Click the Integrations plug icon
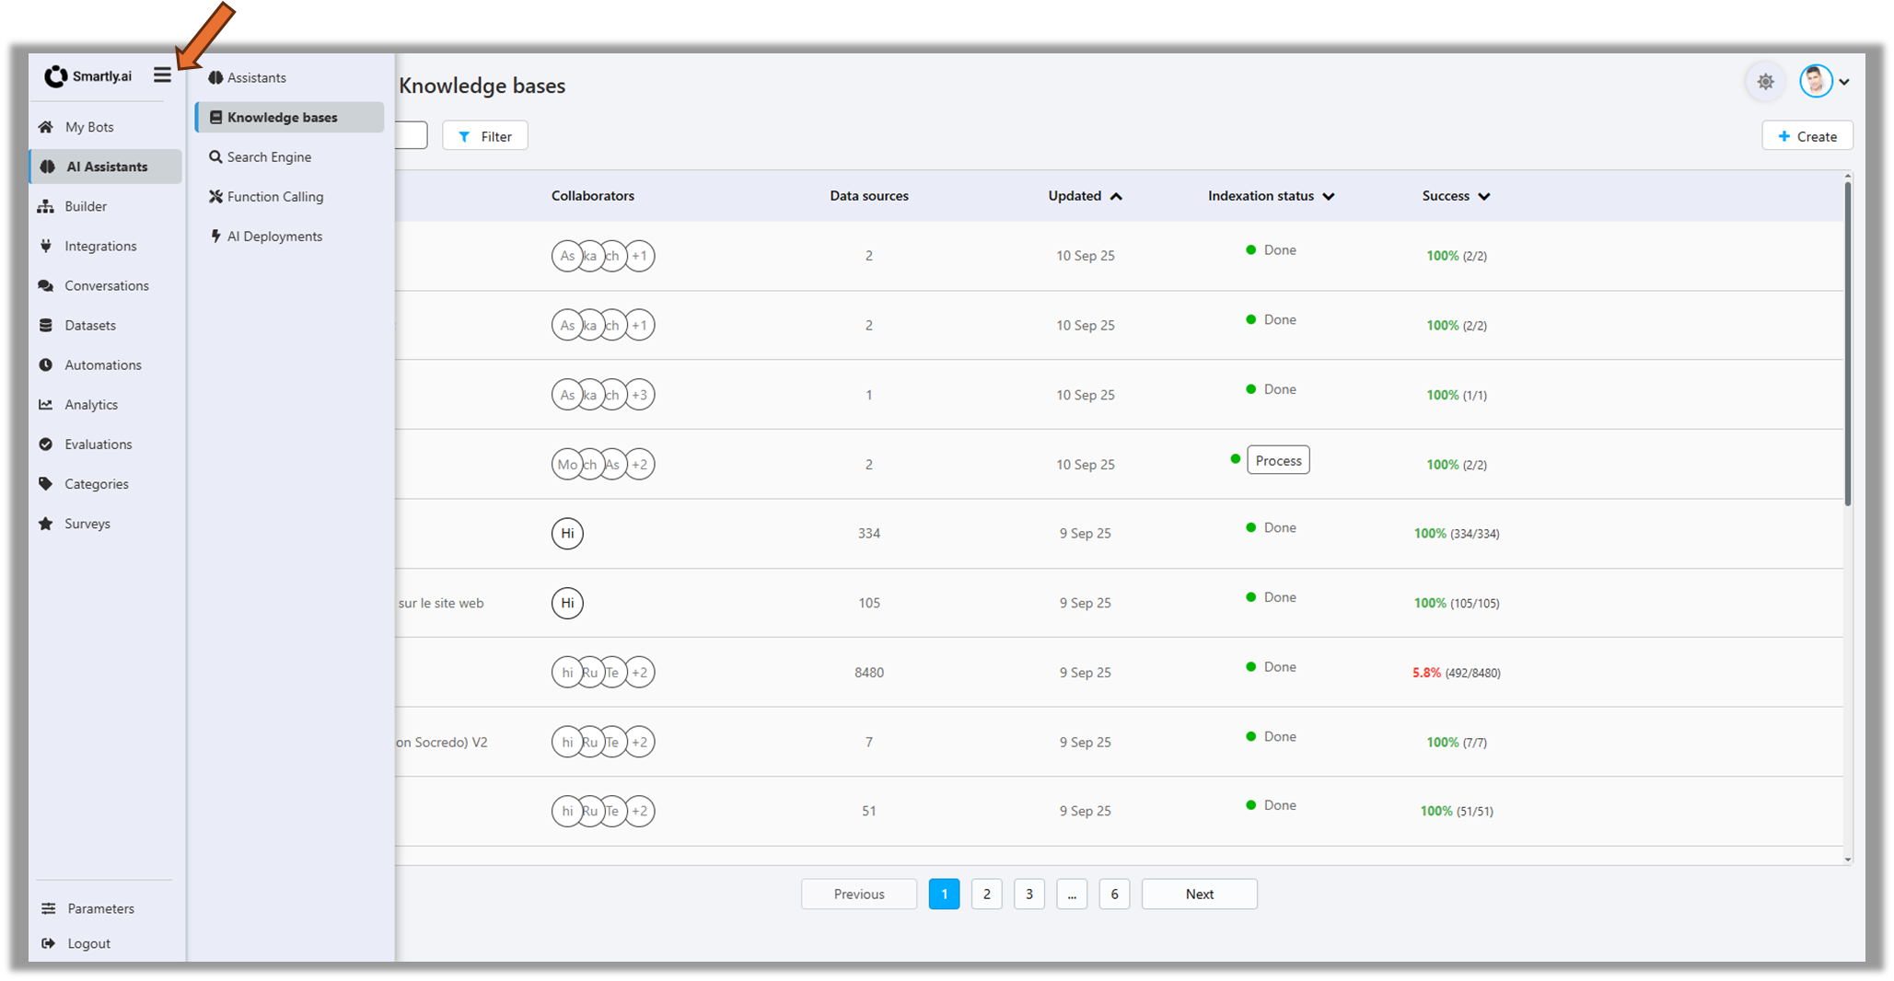Screen dimensions: 1894x981 pos(46,246)
